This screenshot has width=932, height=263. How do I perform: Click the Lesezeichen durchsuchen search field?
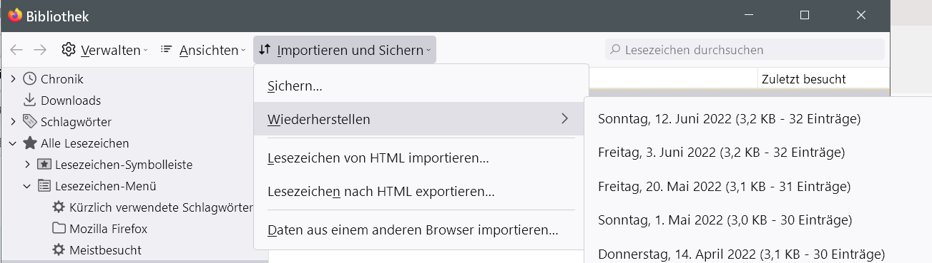tap(745, 50)
